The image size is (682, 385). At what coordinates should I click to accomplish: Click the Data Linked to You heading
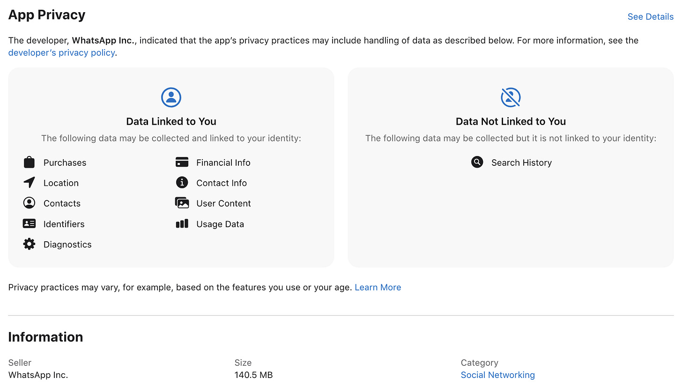click(171, 121)
